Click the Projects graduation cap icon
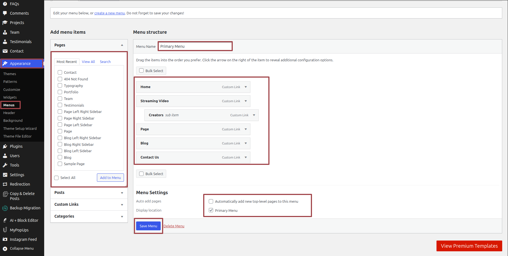This screenshot has width=508, height=256. tap(5, 23)
